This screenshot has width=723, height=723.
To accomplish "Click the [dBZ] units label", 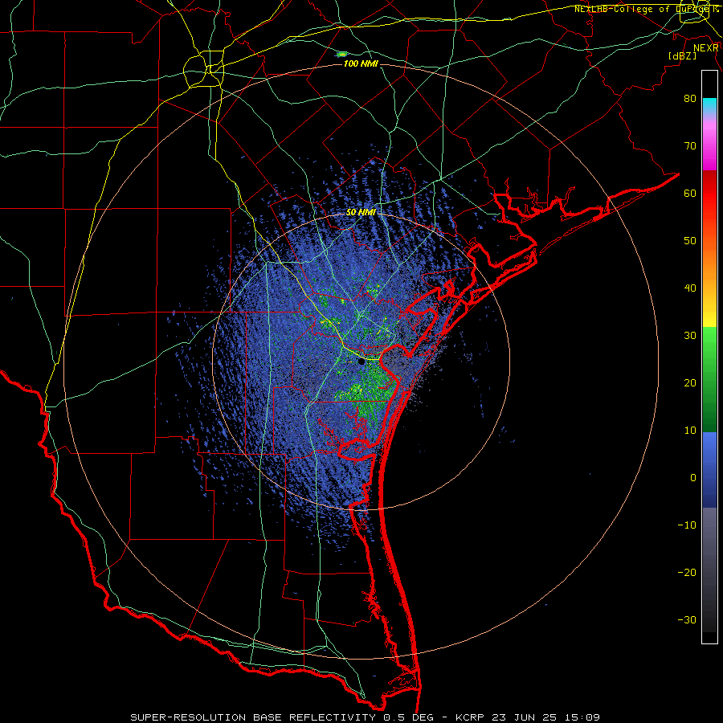I will click(x=682, y=55).
